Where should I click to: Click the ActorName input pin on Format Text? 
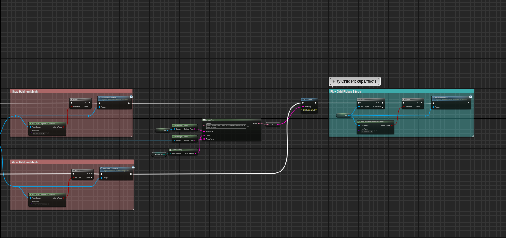click(x=204, y=139)
